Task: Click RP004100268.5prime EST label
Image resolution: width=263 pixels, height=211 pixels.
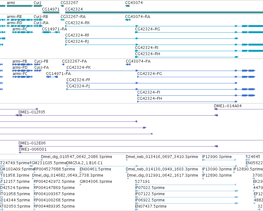Action: click(54, 200)
